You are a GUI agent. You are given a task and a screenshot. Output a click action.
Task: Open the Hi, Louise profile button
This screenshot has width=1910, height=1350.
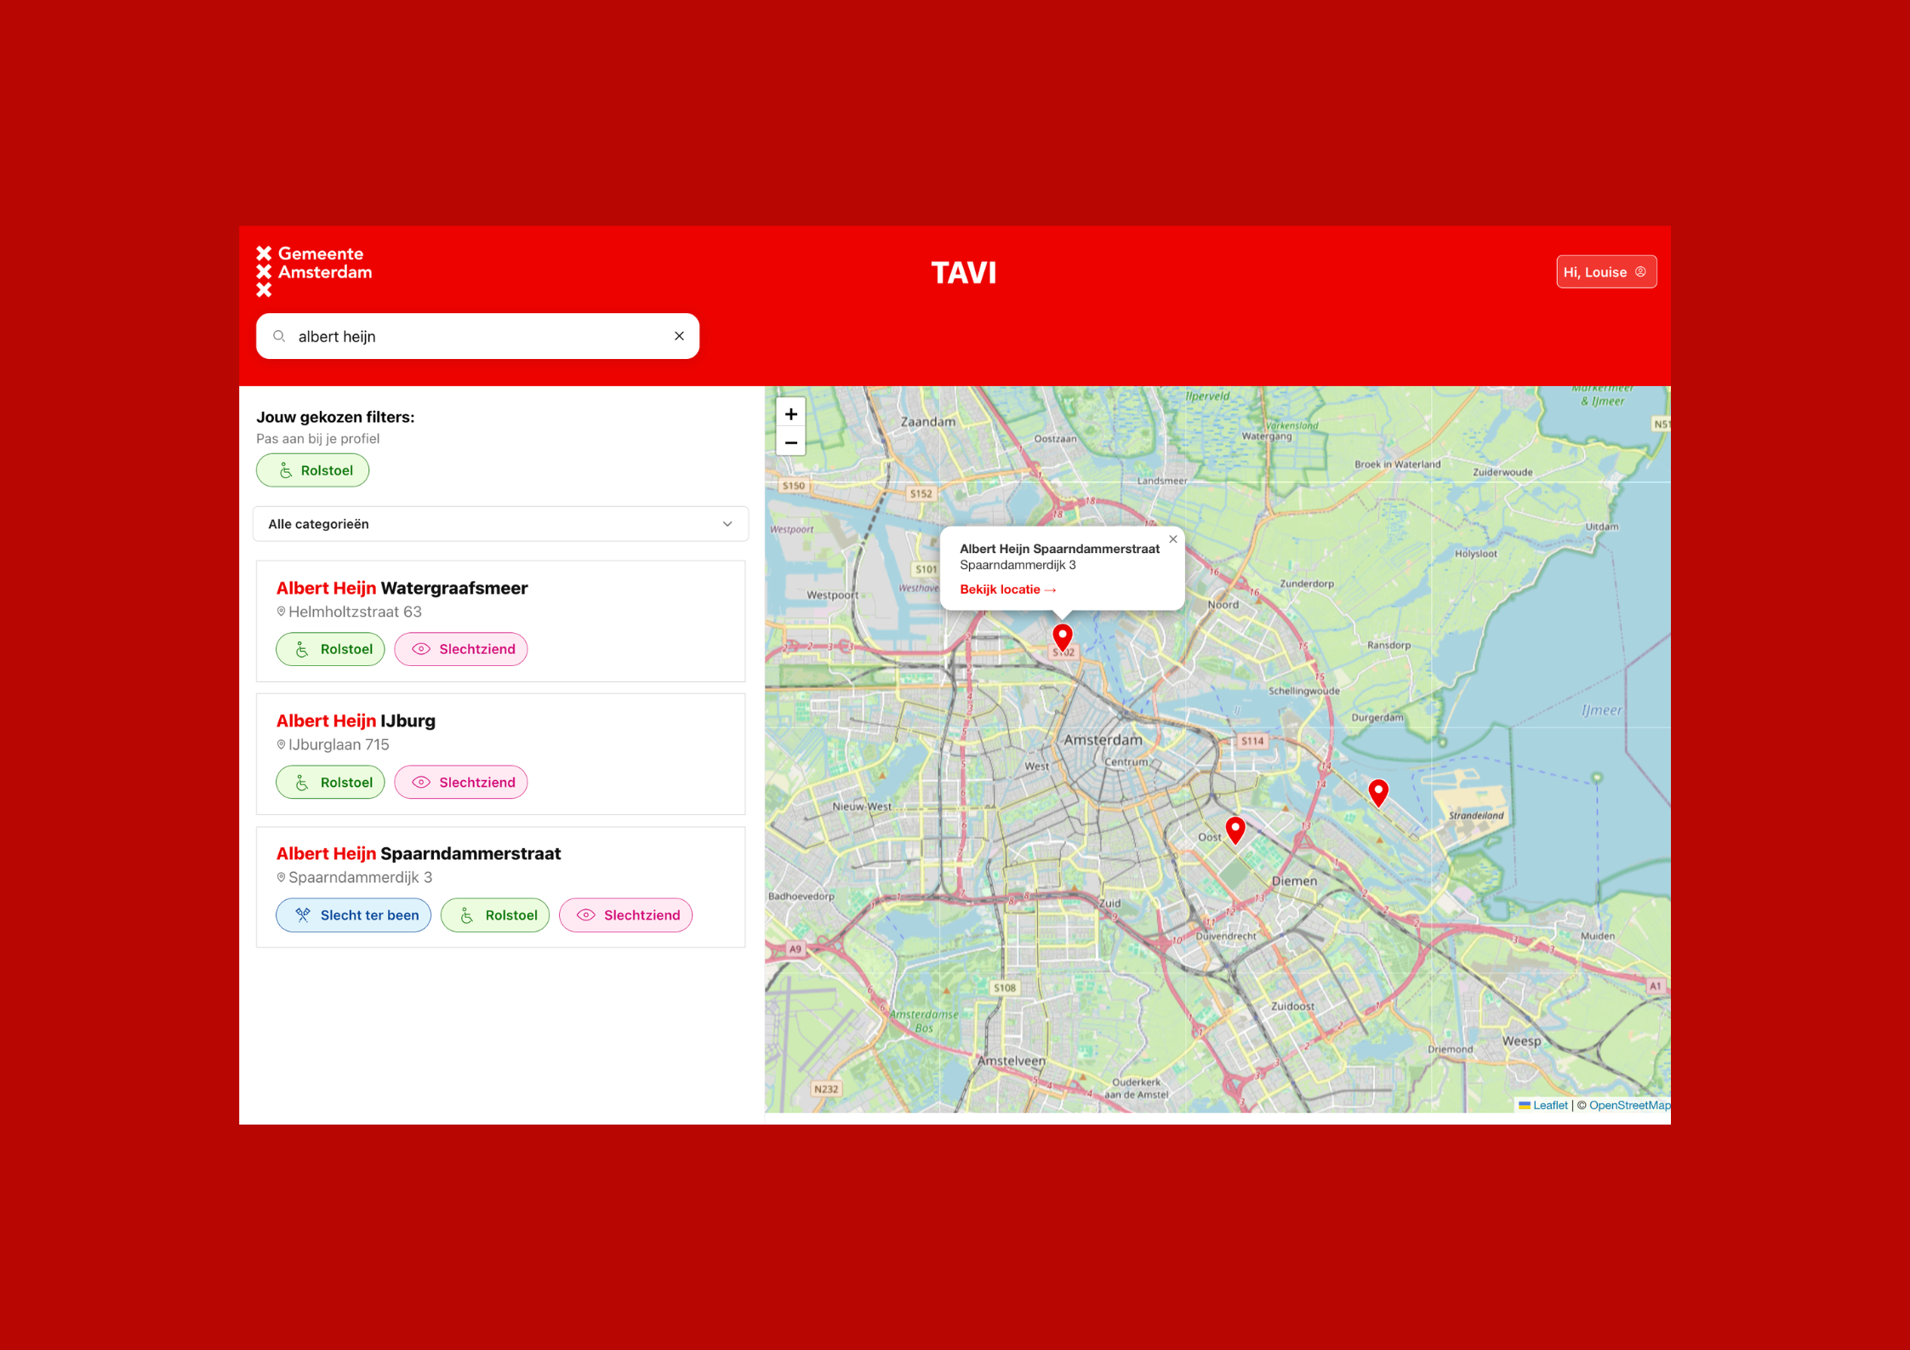click(1605, 272)
